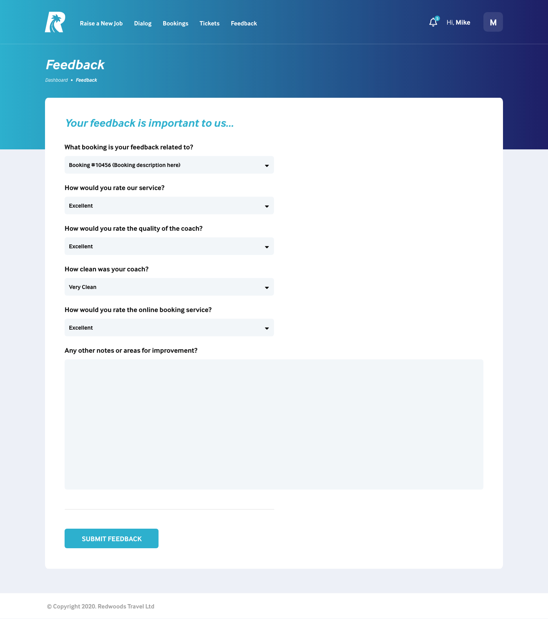Image resolution: width=548 pixels, height=619 pixels.
Task: Select Feedback in the top navigation
Action: pyautogui.click(x=244, y=23)
